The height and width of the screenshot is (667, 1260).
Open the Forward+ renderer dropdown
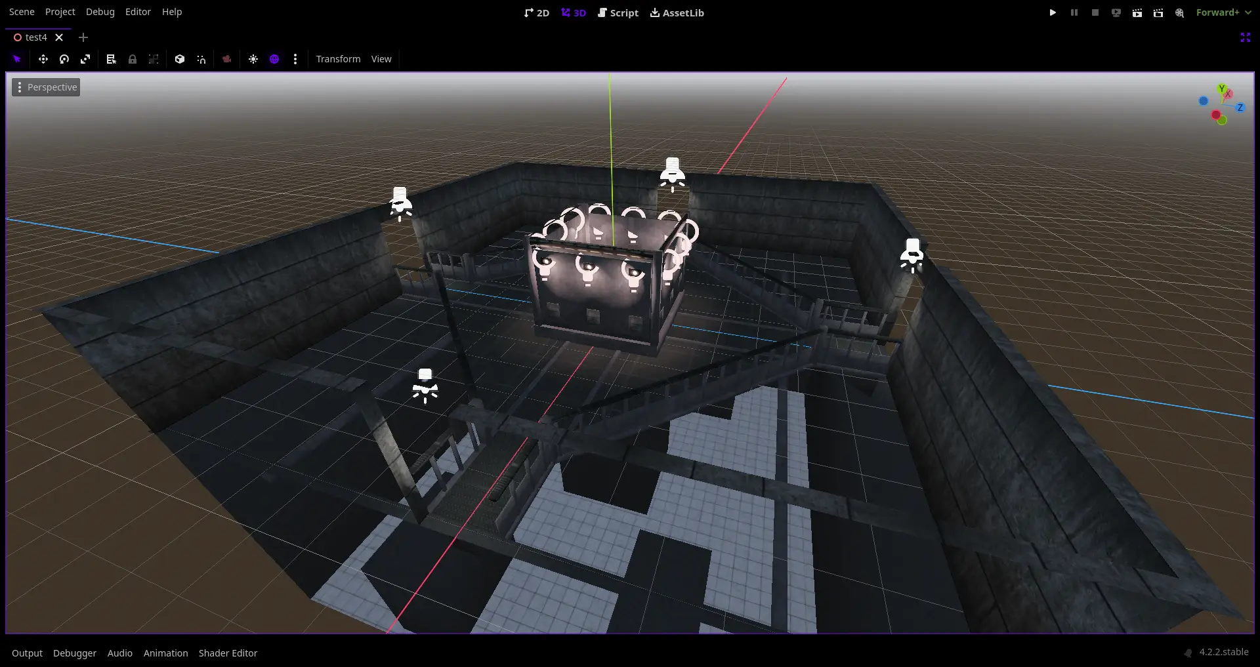tap(1223, 12)
